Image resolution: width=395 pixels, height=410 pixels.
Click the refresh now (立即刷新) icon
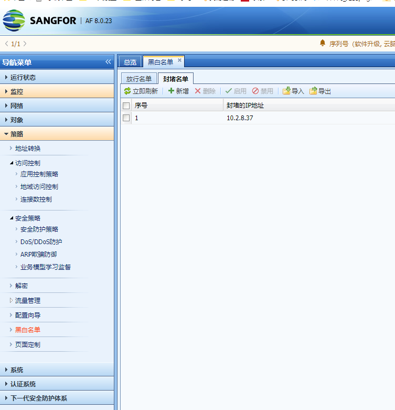(127, 91)
